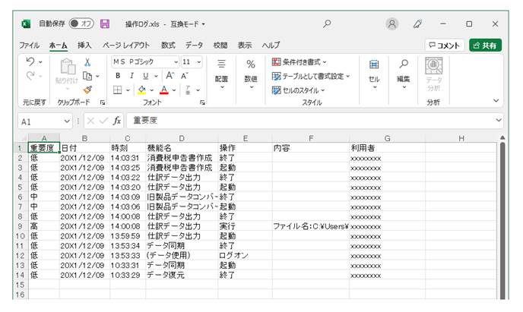Image resolution: width=523 pixels, height=312 pixels.
Task: Open Font group dialog launcher
Action: click(202, 102)
